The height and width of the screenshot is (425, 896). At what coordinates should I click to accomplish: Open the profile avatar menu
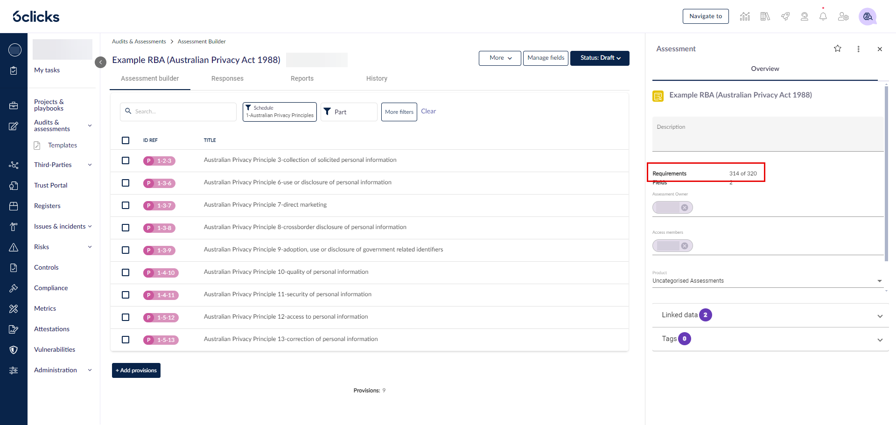pos(868,16)
